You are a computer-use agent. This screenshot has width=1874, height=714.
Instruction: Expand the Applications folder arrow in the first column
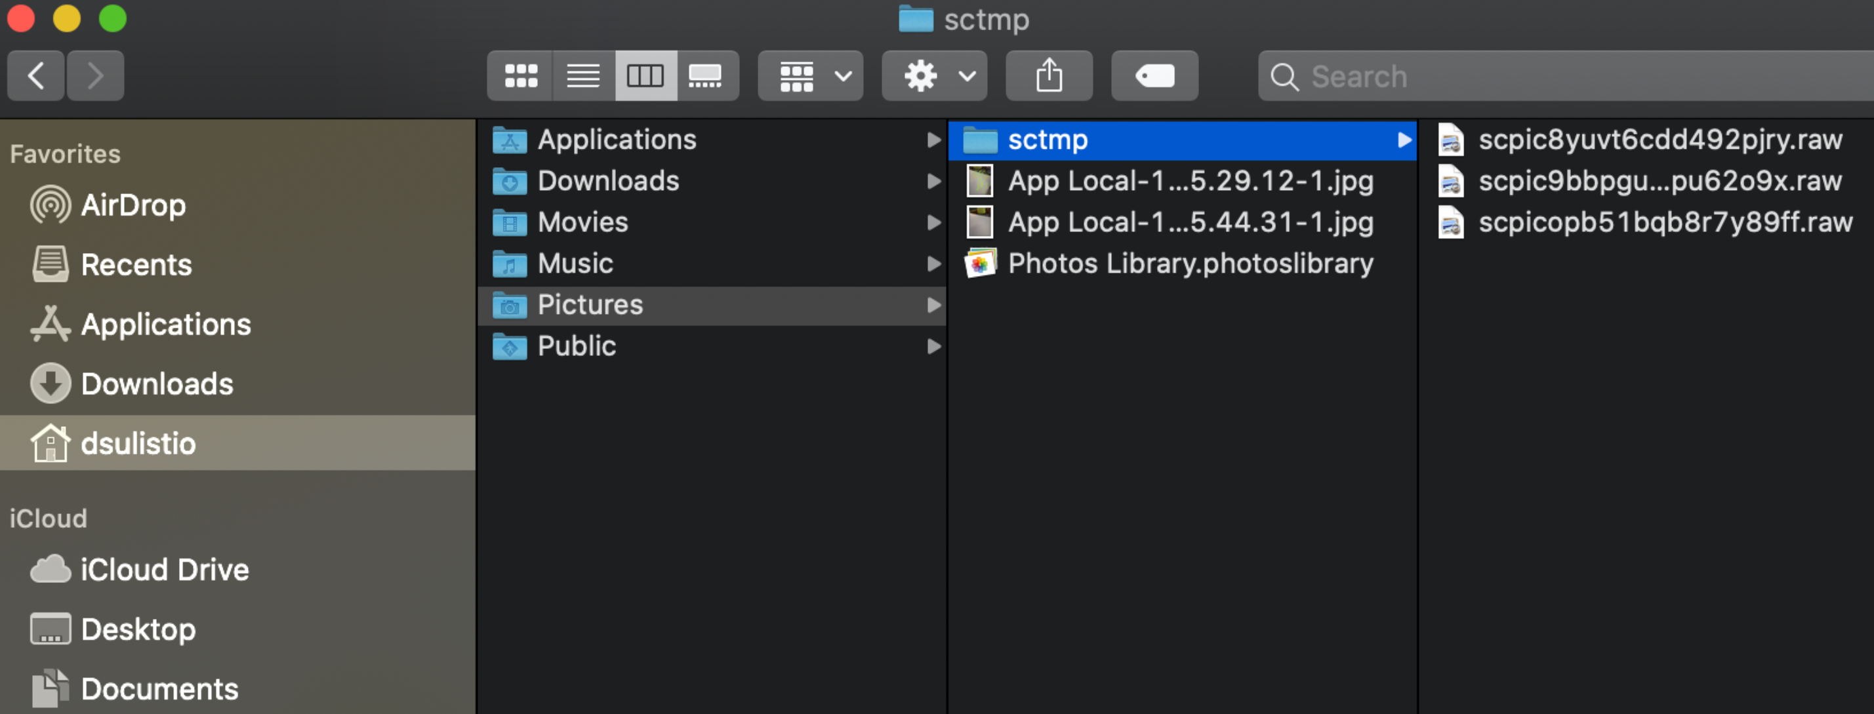click(933, 140)
